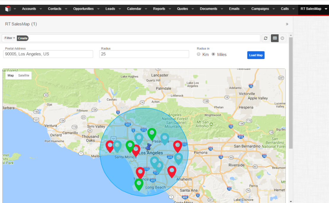Select red pin near the 210 shield
This screenshot has height=203, width=329.
[x=178, y=147]
